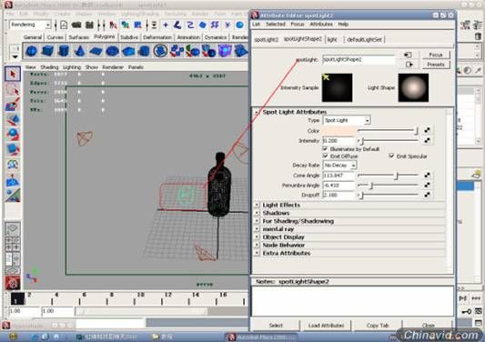485x342 pixels.
Task: Click the Light Shape preview thumbnail
Action: 413,87
